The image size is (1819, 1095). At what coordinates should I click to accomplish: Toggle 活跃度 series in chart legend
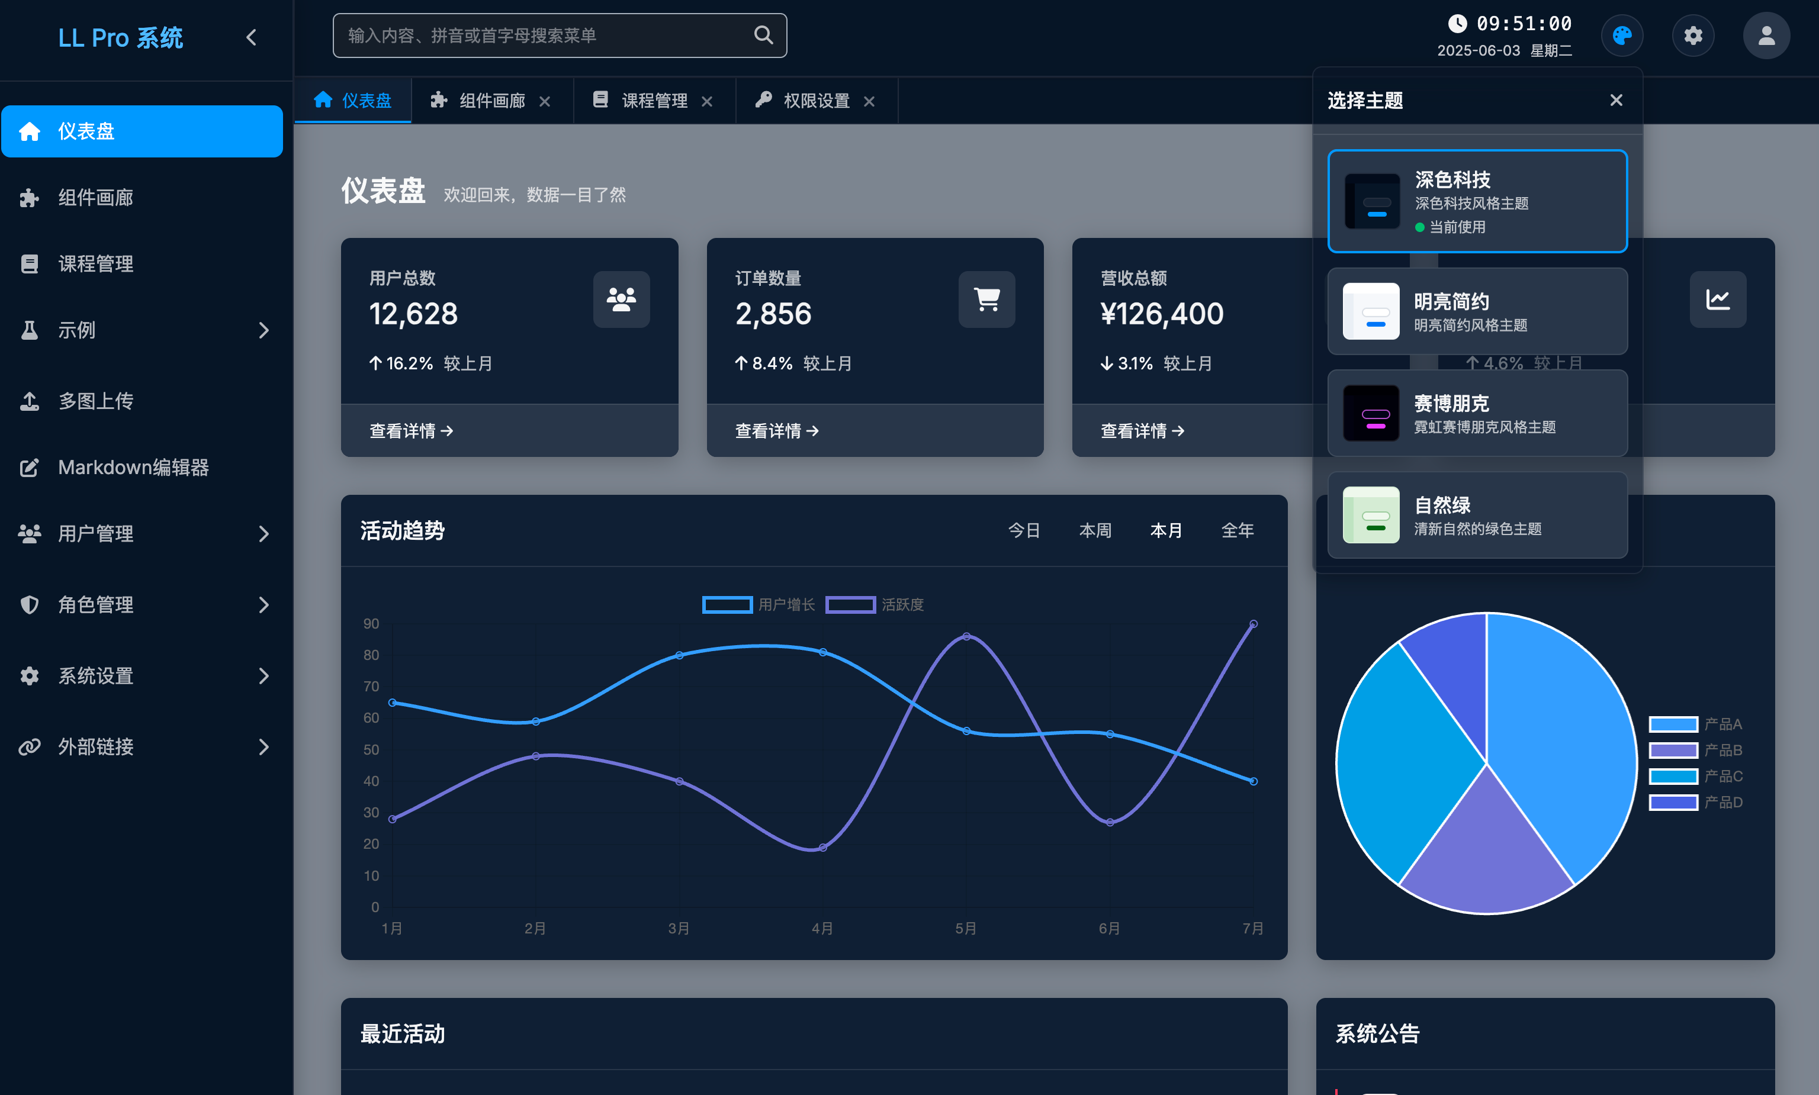(875, 605)
